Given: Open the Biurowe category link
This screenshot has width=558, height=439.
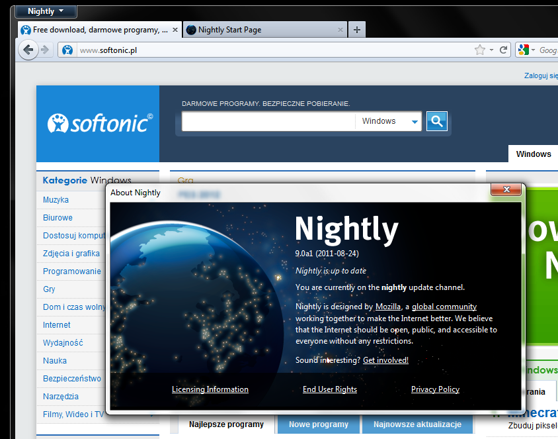Looking at the screenshot, I should (58, 218).
